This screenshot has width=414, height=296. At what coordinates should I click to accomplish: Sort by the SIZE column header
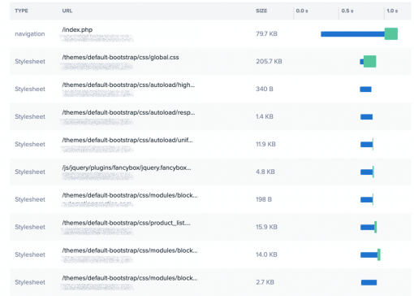coord(261,11)
